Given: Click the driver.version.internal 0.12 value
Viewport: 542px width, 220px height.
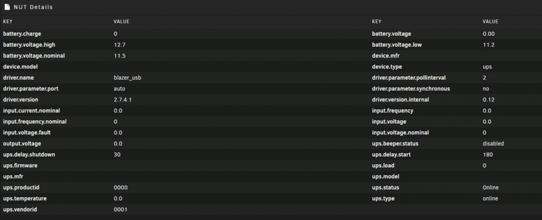Looking at the screenshot, I should tap(488, 100).
